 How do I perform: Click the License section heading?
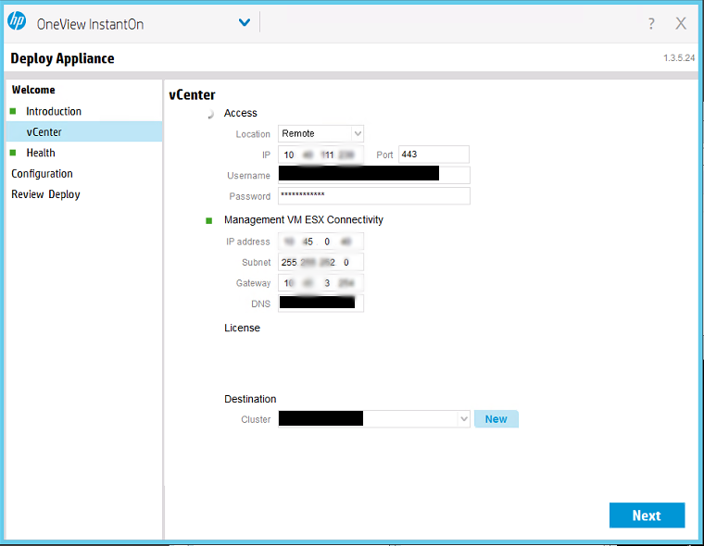[x=242, y=328]
